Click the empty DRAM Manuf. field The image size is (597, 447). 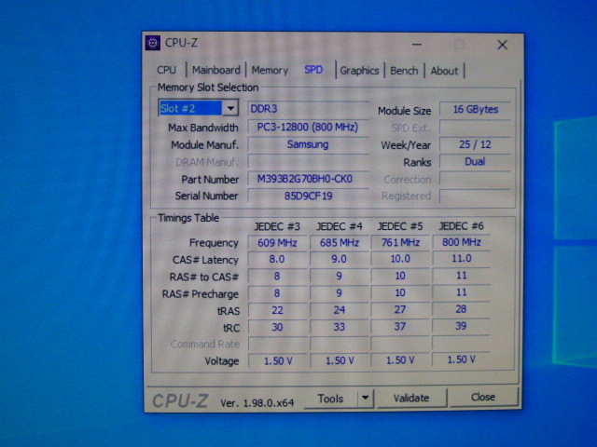308,161
